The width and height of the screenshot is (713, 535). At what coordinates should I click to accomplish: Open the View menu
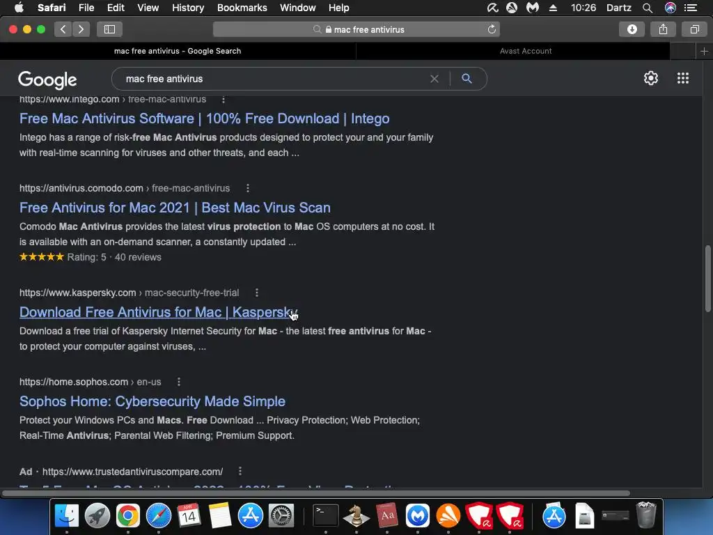pyautogui.click(x=148, y=8)
